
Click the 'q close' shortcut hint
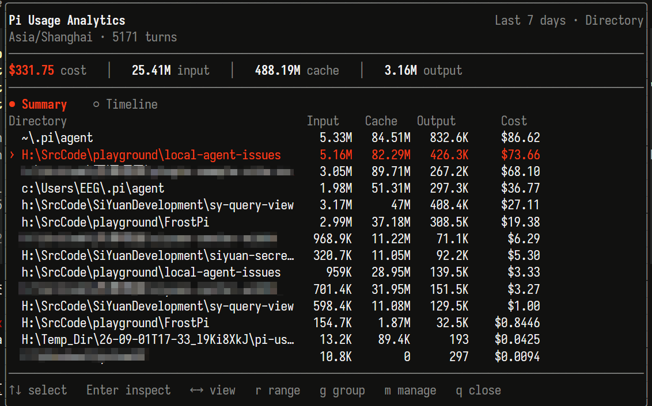click(x=478, y=390)
